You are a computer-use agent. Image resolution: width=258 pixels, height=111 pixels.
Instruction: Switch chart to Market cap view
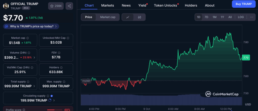108,17
